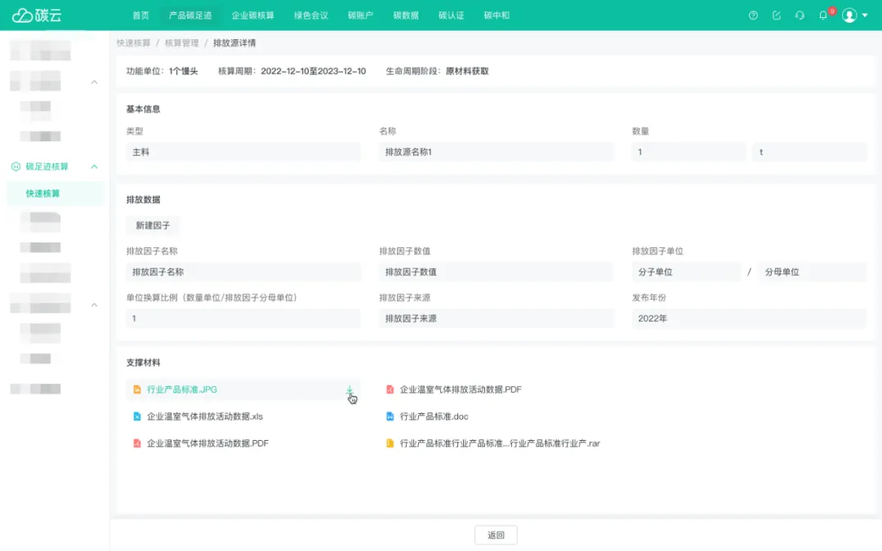Go to 绿色会议 in the navigation bar
882x551 pixels.
click(310, 16)
